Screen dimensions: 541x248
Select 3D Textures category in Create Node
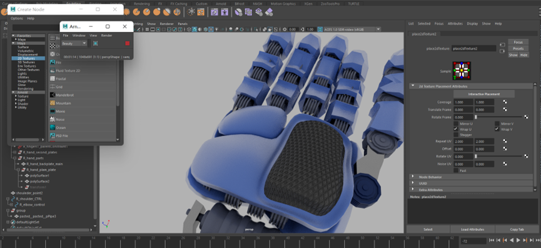tap(26, 62)
